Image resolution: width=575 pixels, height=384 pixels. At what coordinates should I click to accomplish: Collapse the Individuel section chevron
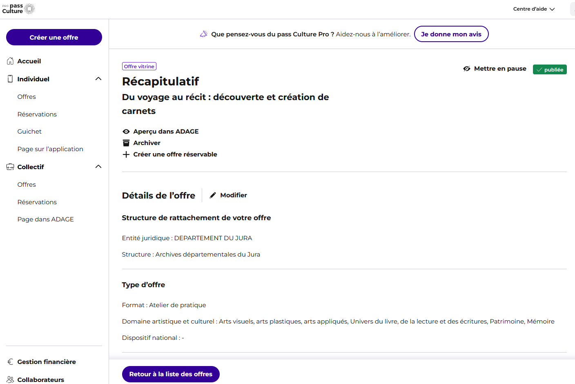(x=98, y=79)
